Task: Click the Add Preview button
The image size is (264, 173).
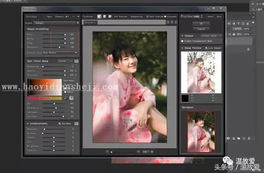Action: tap(120, 17)
